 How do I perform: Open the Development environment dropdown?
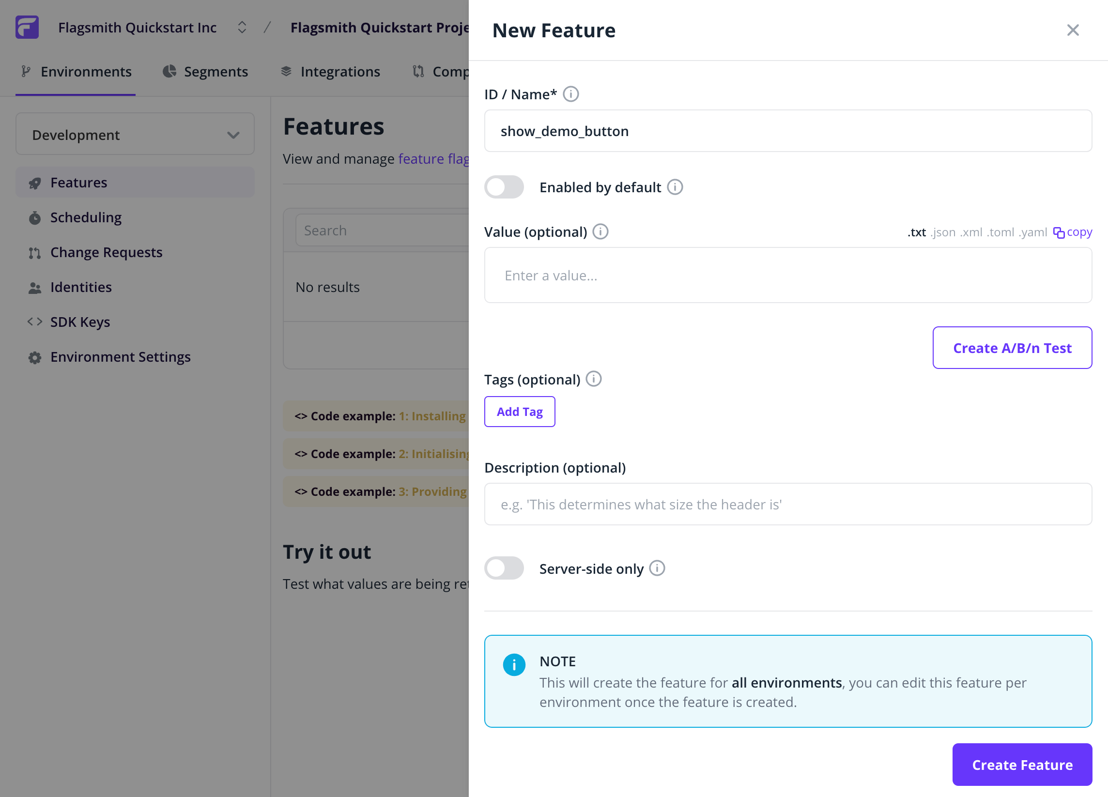click(135, 134)
